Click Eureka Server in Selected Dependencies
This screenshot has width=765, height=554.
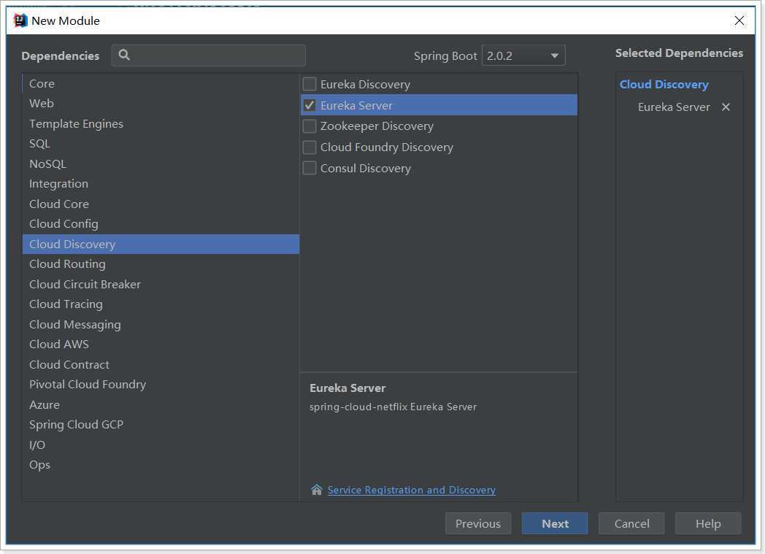(673, 107)
